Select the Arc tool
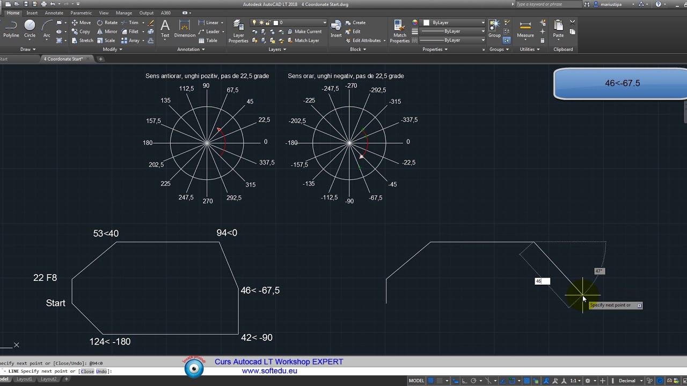This screenshot has height=386, width=687. 47,28
